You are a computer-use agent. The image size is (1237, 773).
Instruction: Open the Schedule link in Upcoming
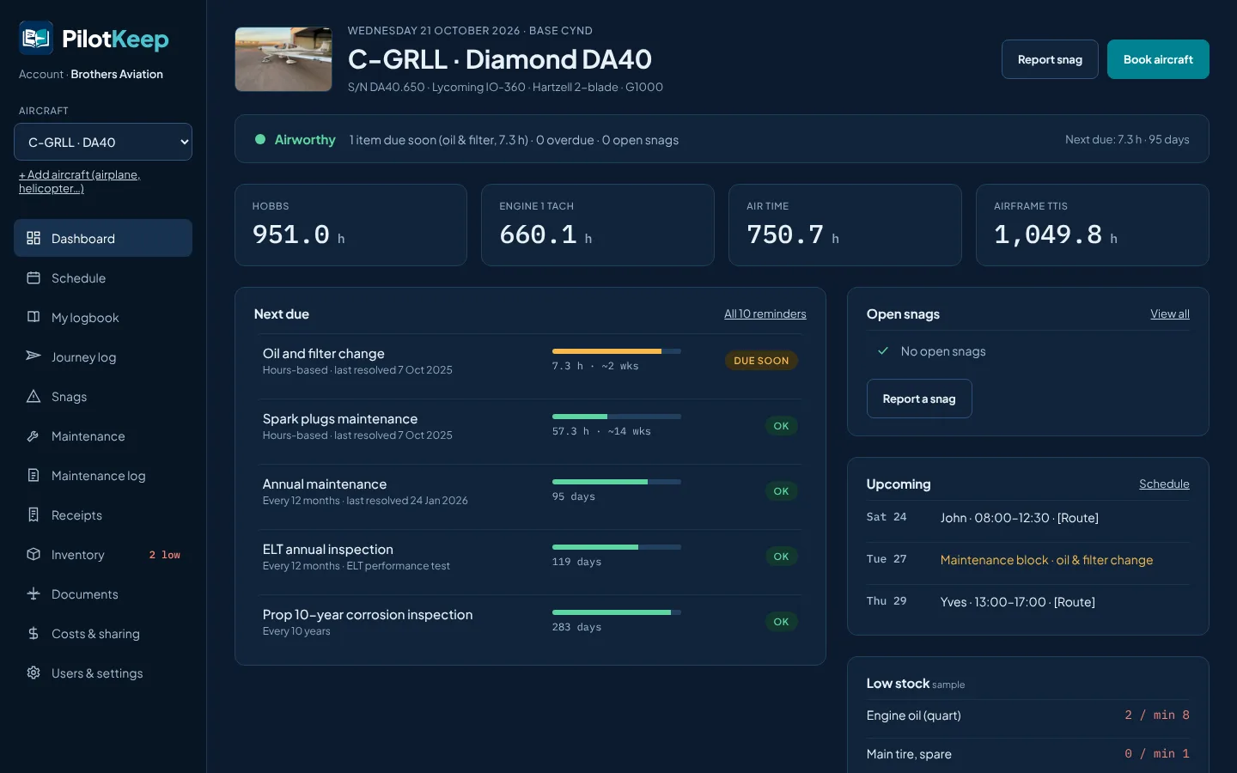[x=1164, y=484]
